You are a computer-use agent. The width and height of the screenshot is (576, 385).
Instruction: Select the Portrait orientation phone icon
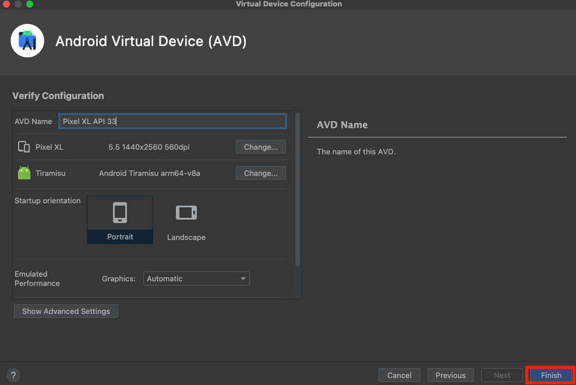pos(120,212)
